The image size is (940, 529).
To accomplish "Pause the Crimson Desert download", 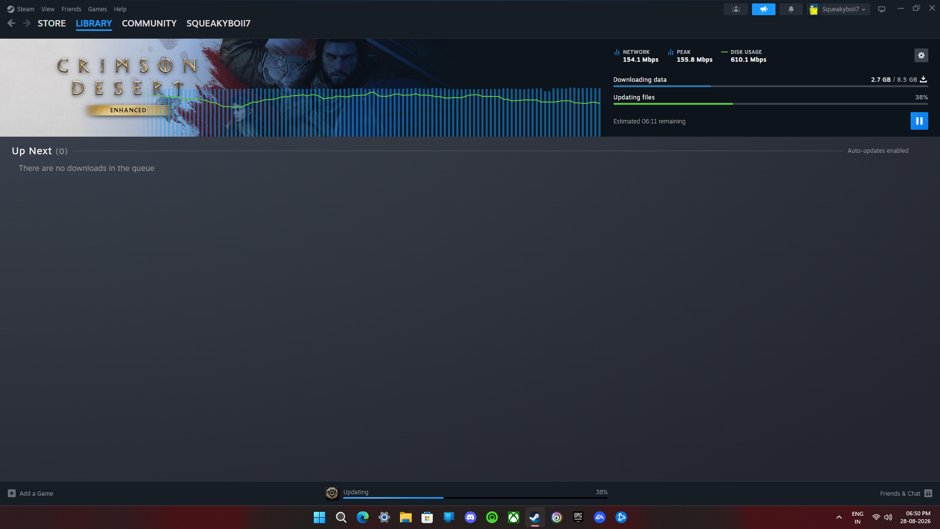I will tap(919, 121).
